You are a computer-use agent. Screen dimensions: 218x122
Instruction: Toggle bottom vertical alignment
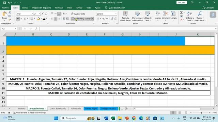[x=59, y=14]
